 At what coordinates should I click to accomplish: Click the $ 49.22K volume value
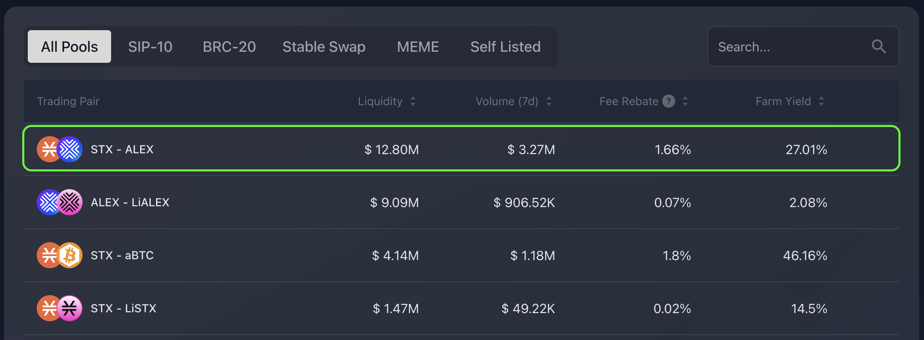pyautogui.click(x=528, y=309)
